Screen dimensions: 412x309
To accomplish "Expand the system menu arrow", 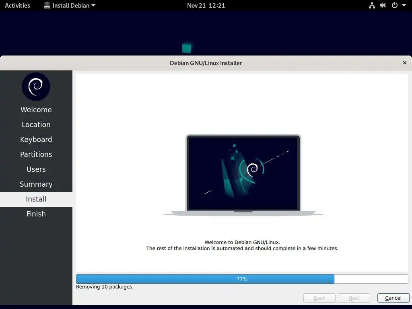I will tap(404, 6).
